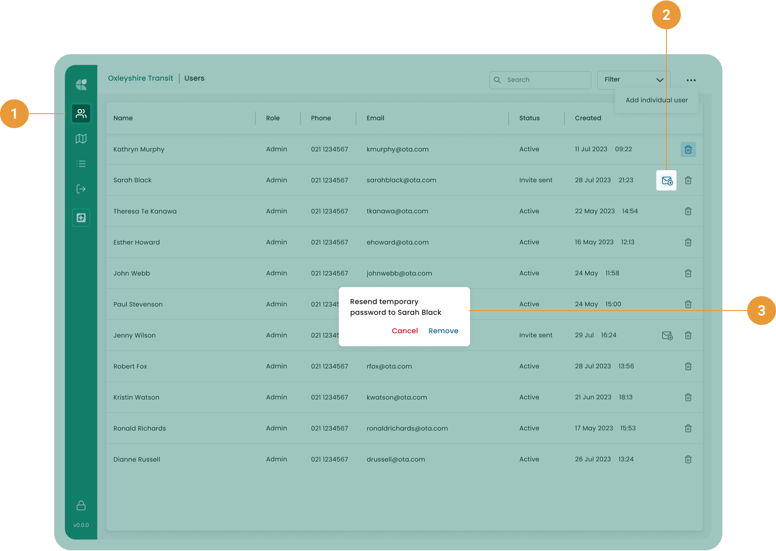776x551 pixels.
Task: Click the app logo in sidebar
Action: pyautogui.click(x=81, y=84)
